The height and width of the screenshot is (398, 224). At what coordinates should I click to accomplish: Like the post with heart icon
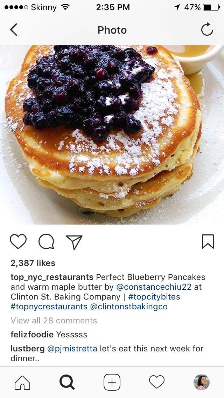pos(18,241)
